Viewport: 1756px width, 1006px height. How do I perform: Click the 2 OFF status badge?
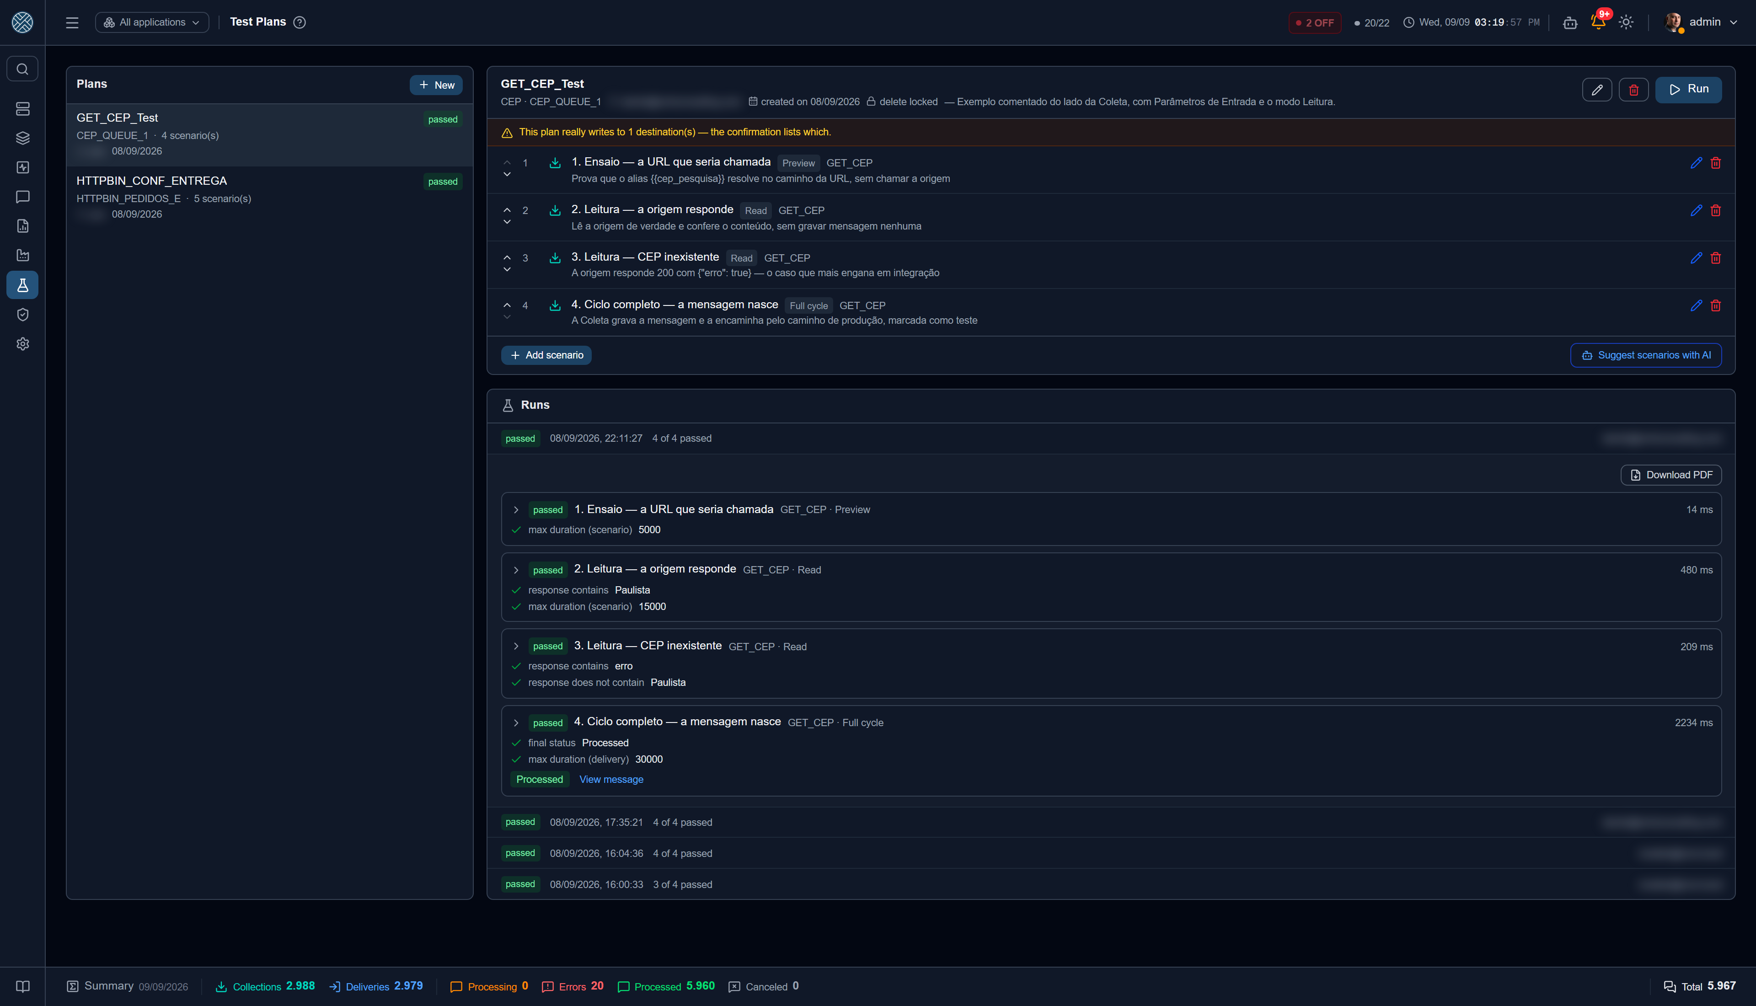(x=1315, y=22)
